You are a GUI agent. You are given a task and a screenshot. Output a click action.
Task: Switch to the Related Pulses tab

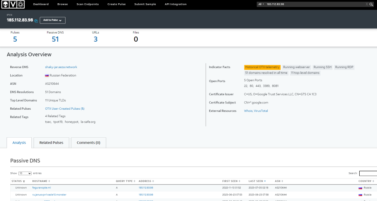tap(51, 142)
